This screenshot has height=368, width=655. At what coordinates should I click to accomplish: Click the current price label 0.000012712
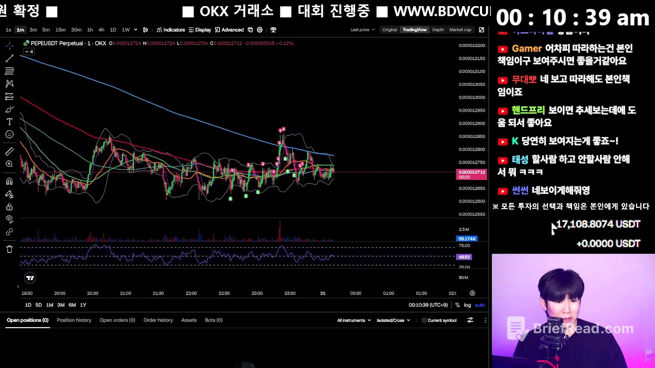(471, 174)
